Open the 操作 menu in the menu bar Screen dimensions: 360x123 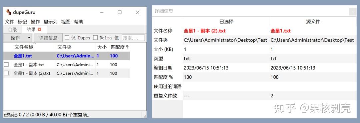[x=35, y=22]
